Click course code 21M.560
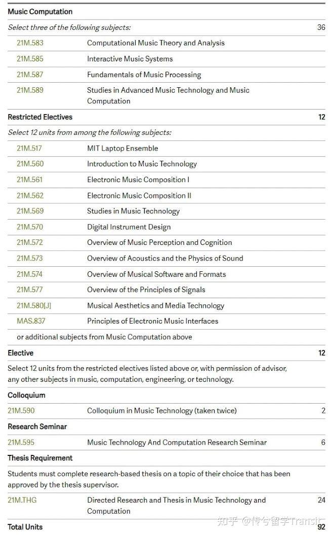This screenshot has height=535, width=329. click(30, 164)
